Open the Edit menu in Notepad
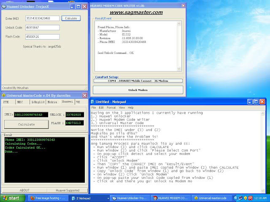Screen dimensions: 270x202 pos(101,108)
